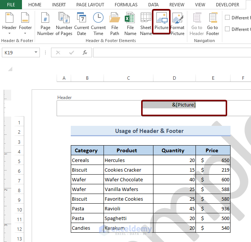This screenshot has height=242, width=251.
Task: Click the Category column heading cell
Action: [x=87, y=150]
